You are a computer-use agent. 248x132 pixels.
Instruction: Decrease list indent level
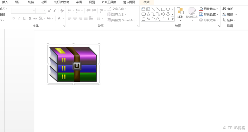tap(88, 11)
